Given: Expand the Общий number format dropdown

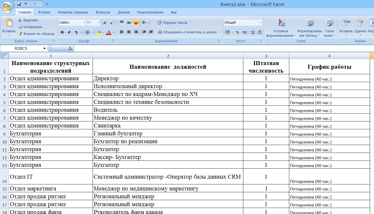Looking at the screenshot, I should pyautogui.click(x=261, y=23).
